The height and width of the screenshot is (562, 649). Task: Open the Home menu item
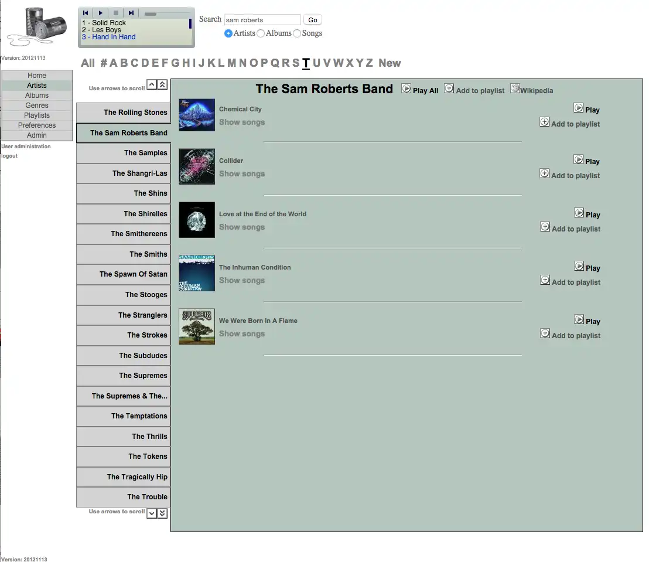coord(37,76)
